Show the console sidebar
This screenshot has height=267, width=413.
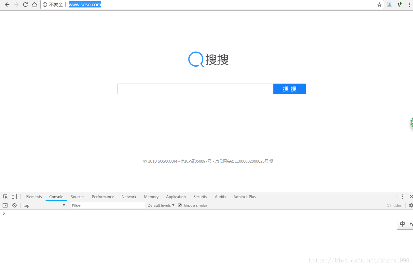(x=5, y=205)
